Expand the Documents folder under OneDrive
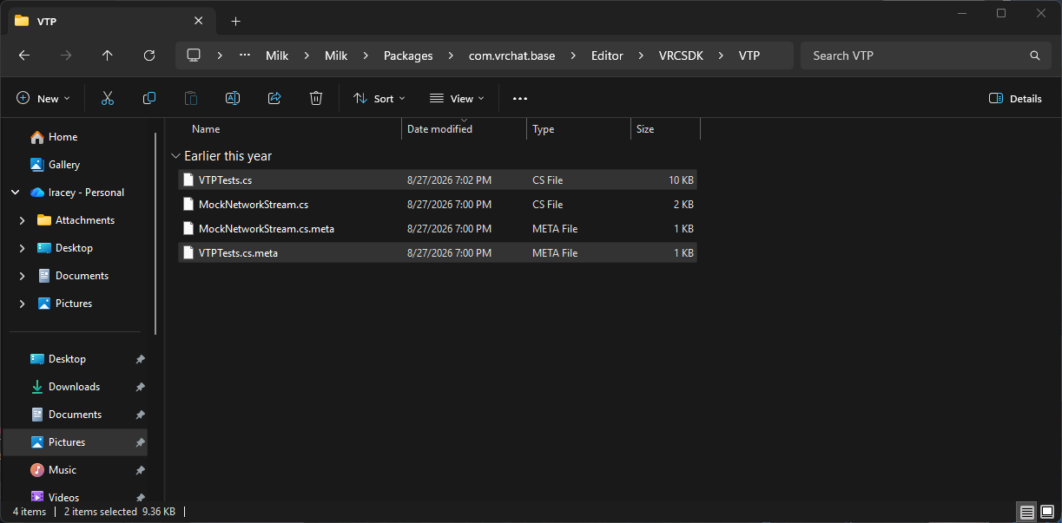1062x523 pixels. click(23, 276)
